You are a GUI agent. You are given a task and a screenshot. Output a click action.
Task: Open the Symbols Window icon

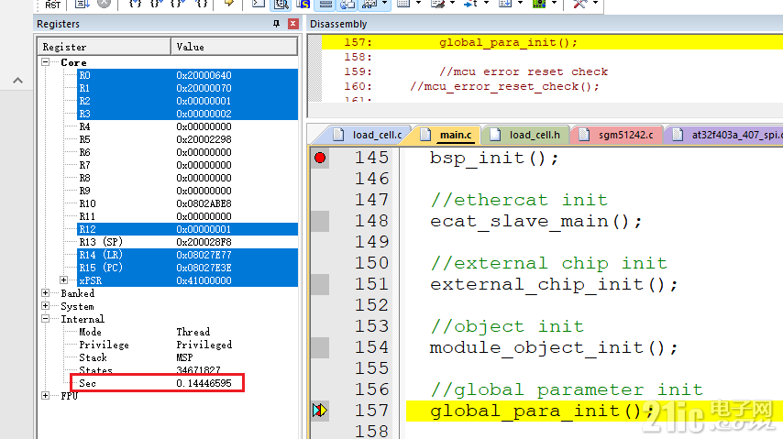(303, 4)
